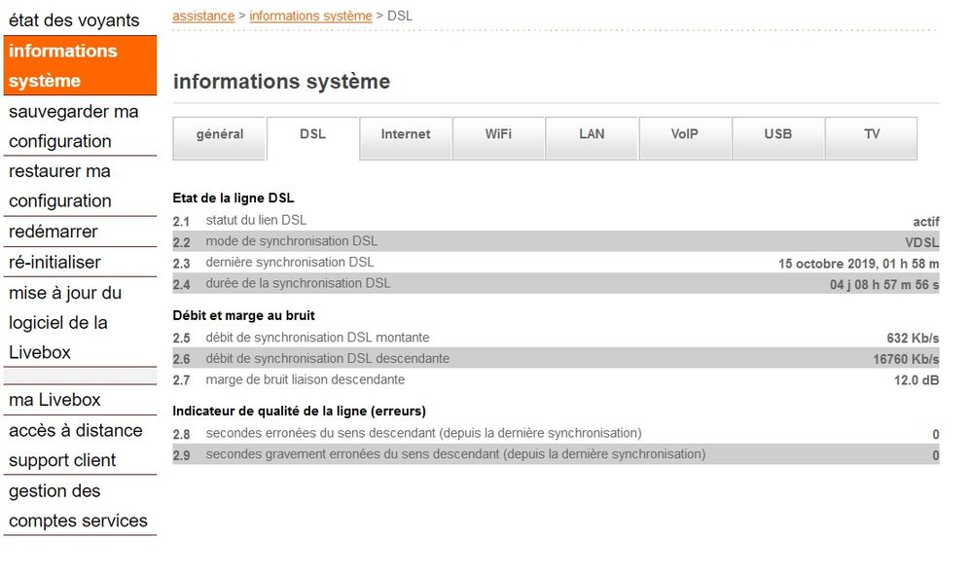The width and height of the screenshot is (971, 575).
Task: Open the Internet tab
Action: click(x=405, y=136)
